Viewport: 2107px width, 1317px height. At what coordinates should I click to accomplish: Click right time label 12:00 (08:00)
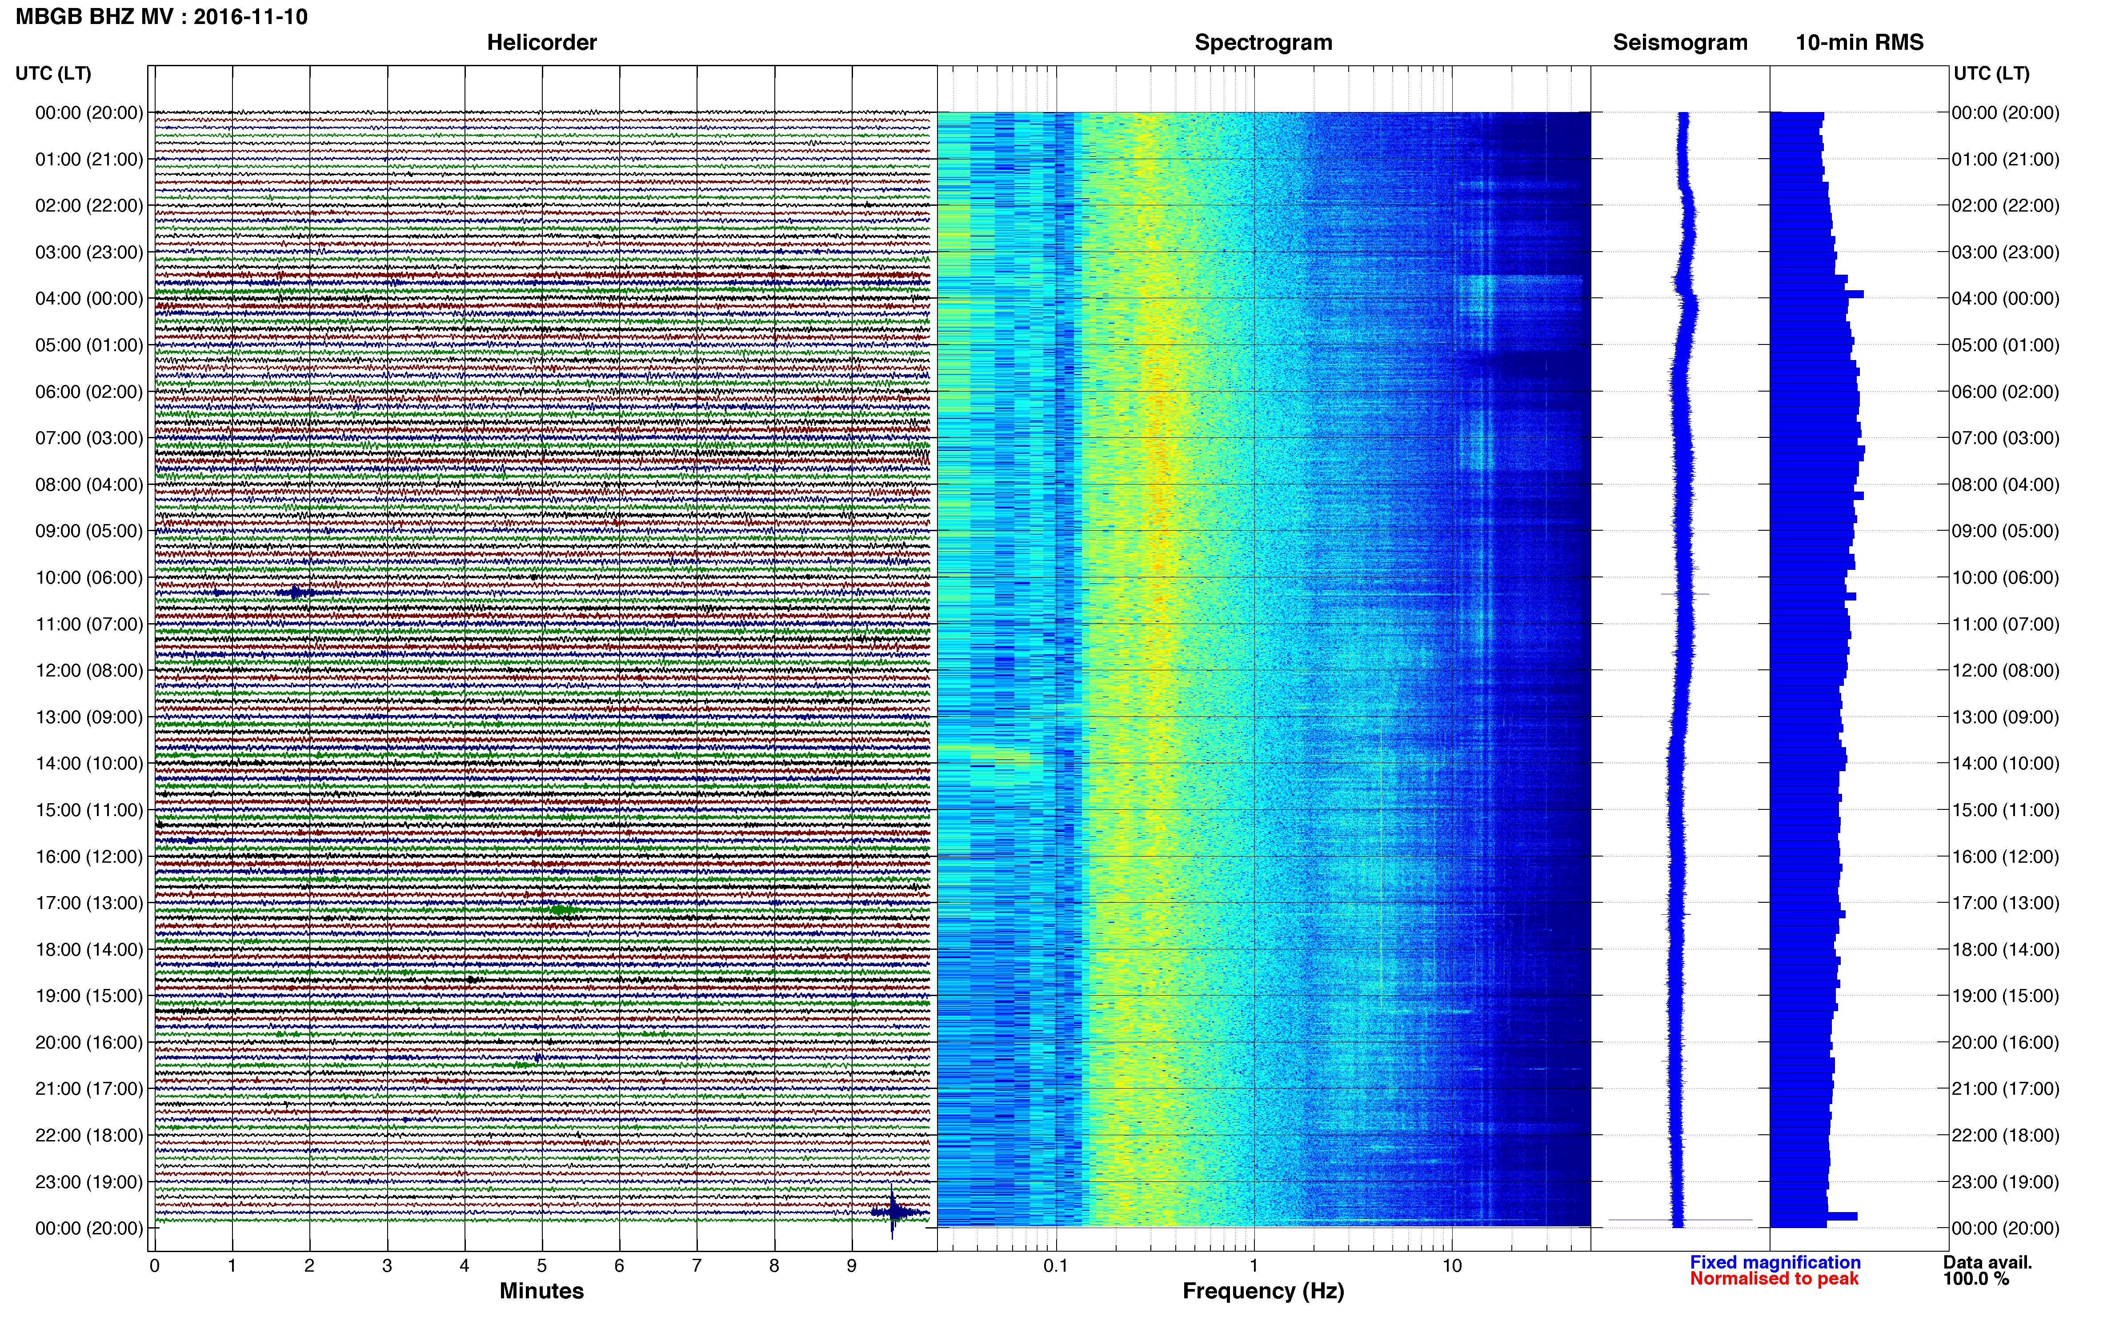click(x=2005, y=671)
